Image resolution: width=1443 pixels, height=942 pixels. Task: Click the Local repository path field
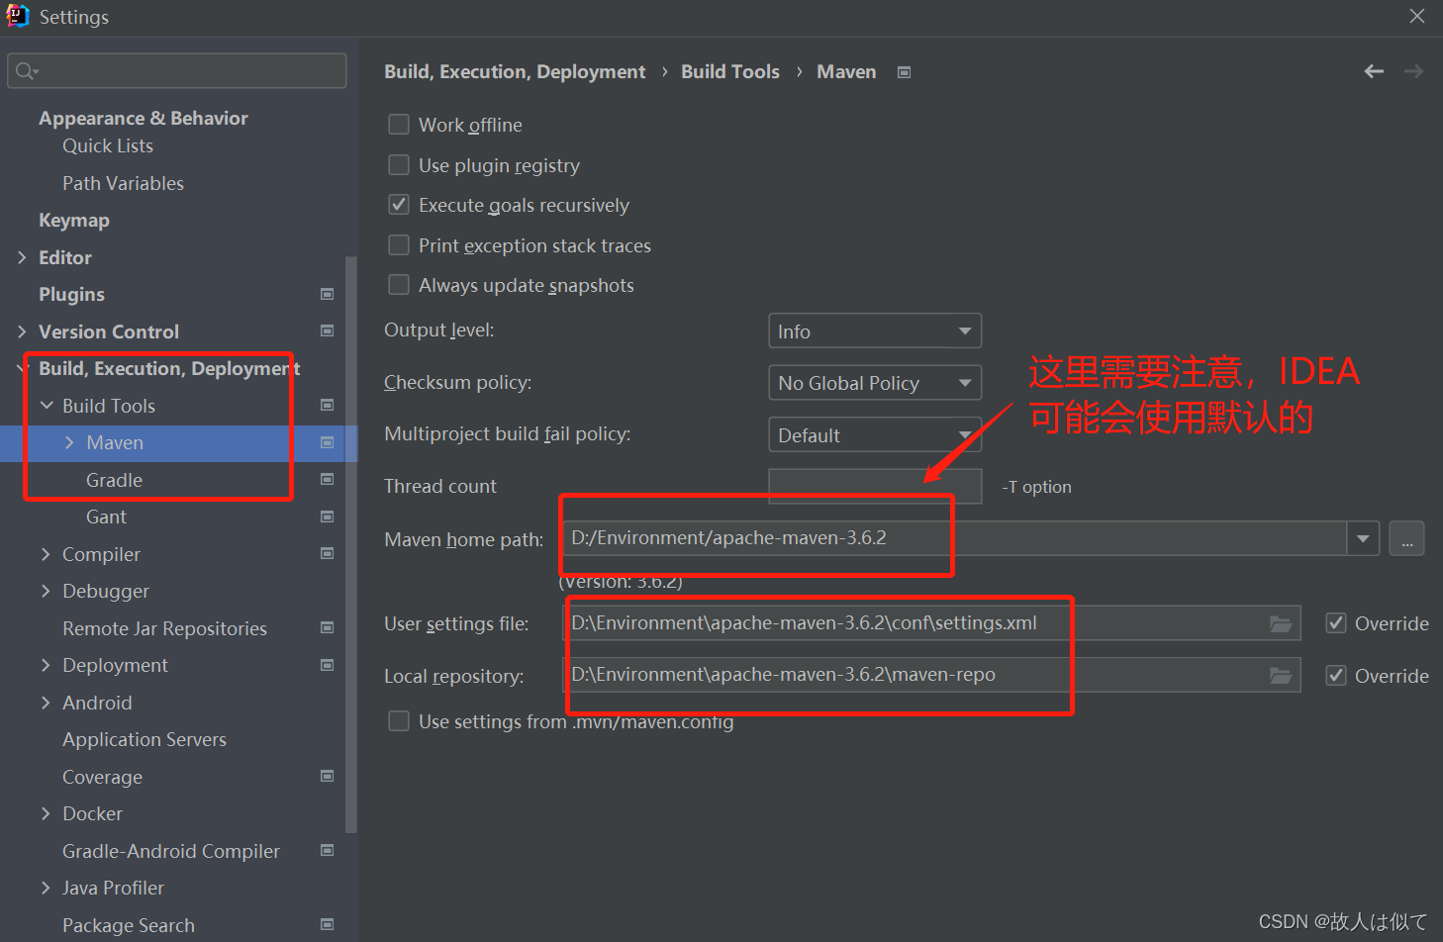(931, 675)
